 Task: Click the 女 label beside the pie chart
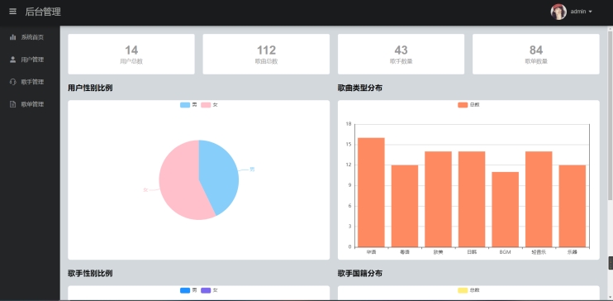coord(145,190)
